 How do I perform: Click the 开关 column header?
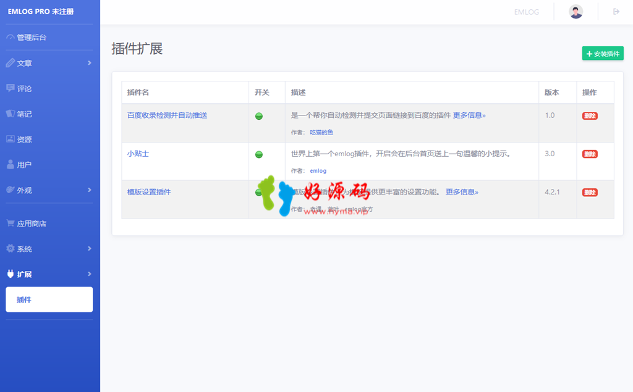[262, 93]
